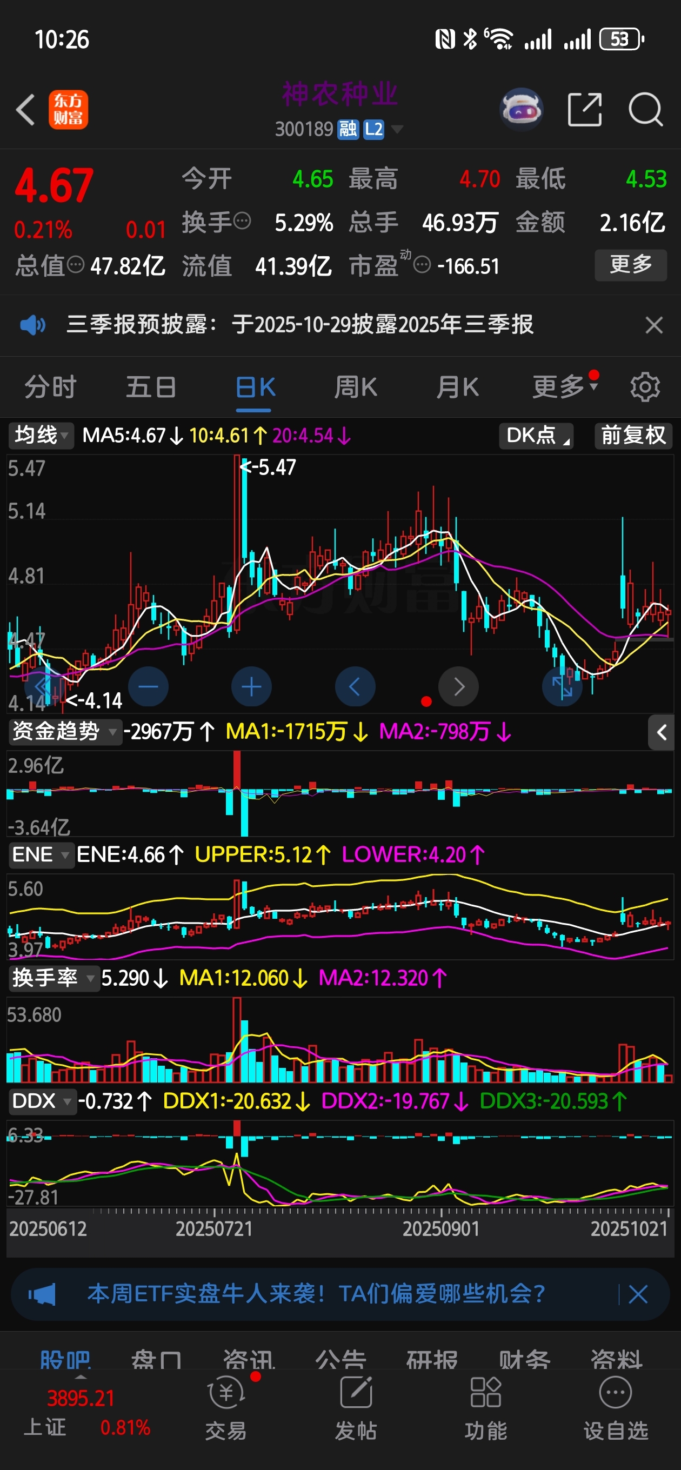
Task: Tap the 300189 stock code
Action: click(x=304, y=130)
